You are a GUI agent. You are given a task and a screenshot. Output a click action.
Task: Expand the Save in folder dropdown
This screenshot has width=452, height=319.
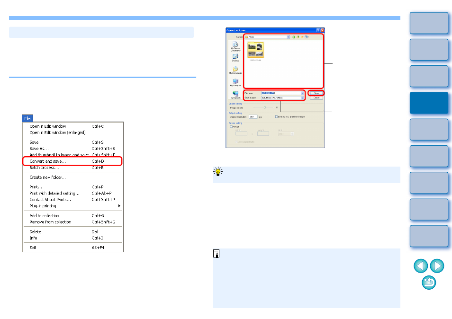[288, 37]
